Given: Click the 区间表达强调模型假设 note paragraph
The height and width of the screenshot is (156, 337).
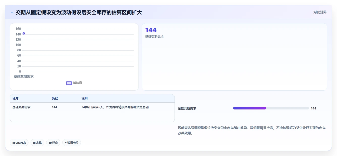Looking at the screenshot, I should (252, 131).
